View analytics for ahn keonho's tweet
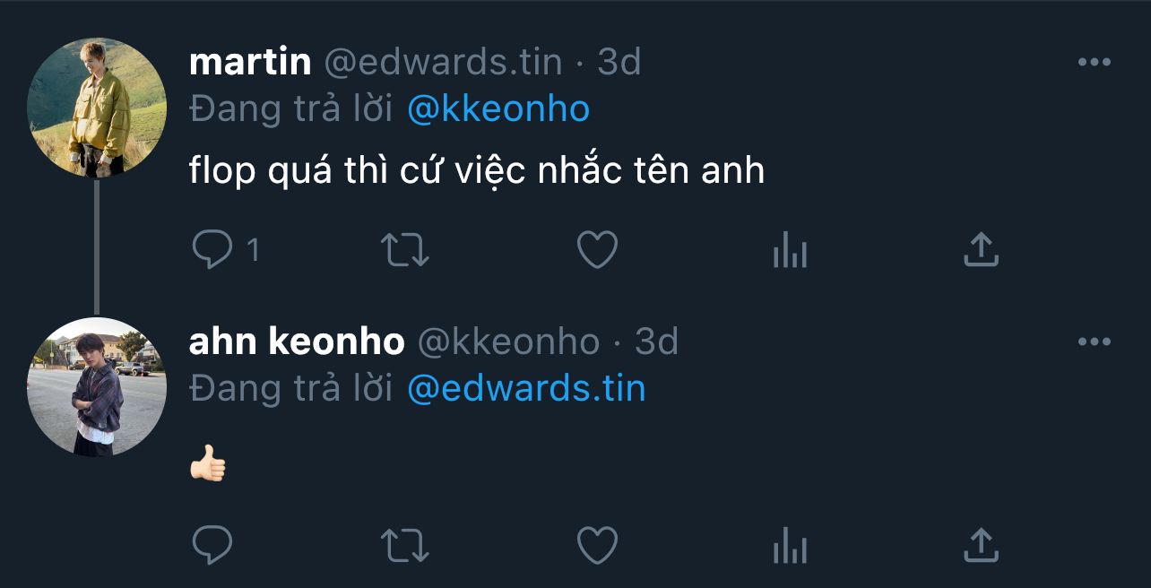 click(x=790, y=544)
